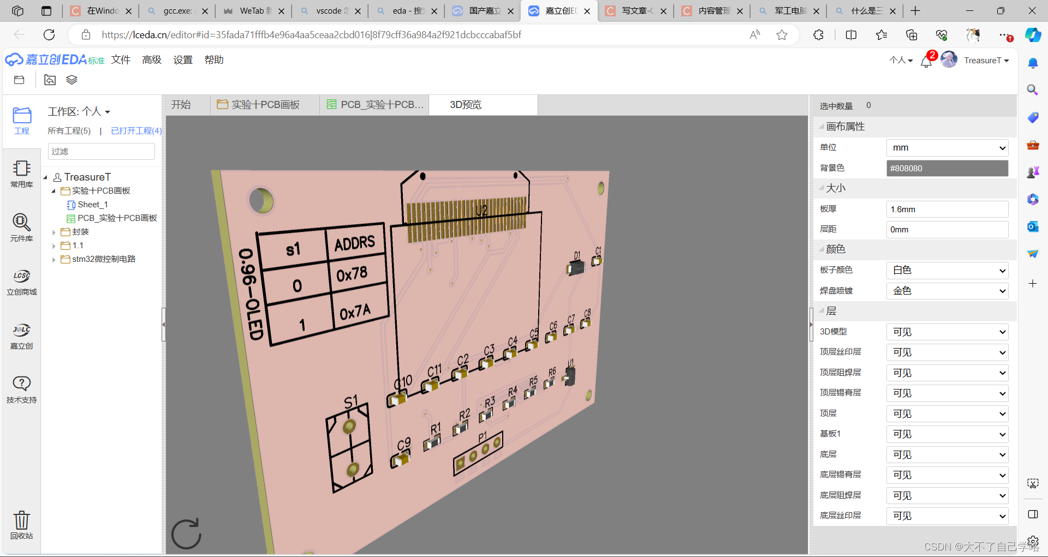Switch to the 开始 tab
1048x557 pixels.
pos(181,105)
